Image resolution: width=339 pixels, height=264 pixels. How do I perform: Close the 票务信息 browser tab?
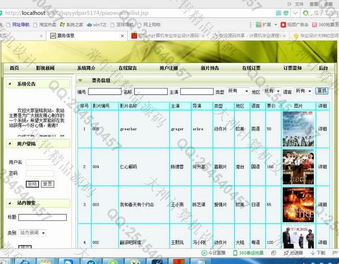122,36
